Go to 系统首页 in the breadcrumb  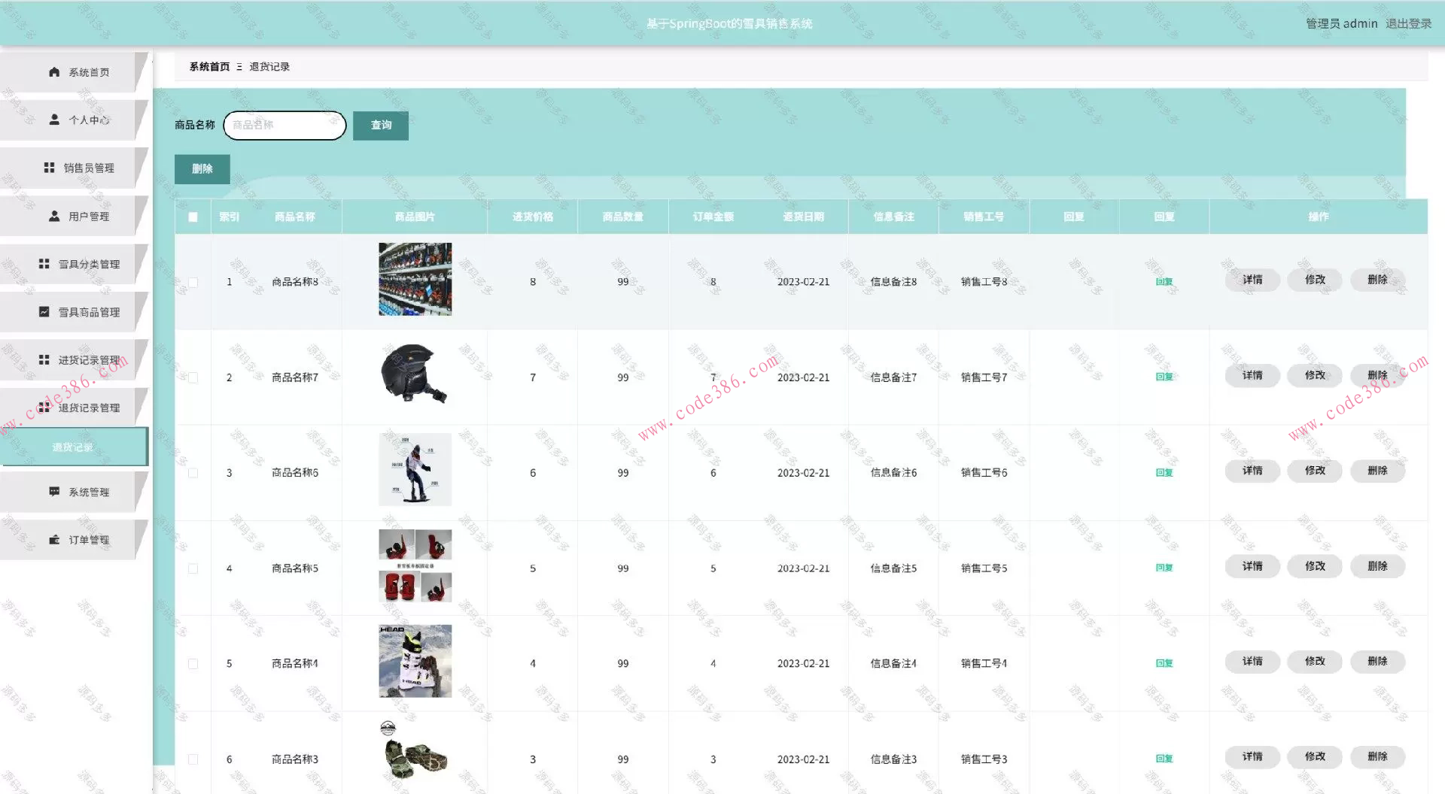(209, 67)
